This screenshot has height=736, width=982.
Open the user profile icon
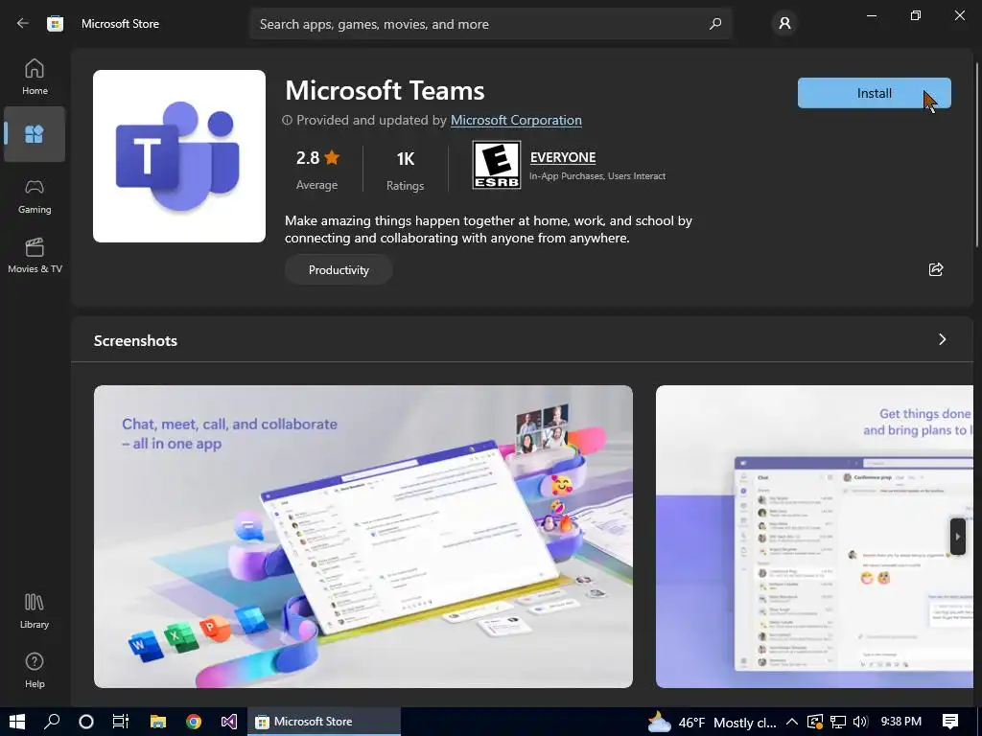tap(784, 24)
